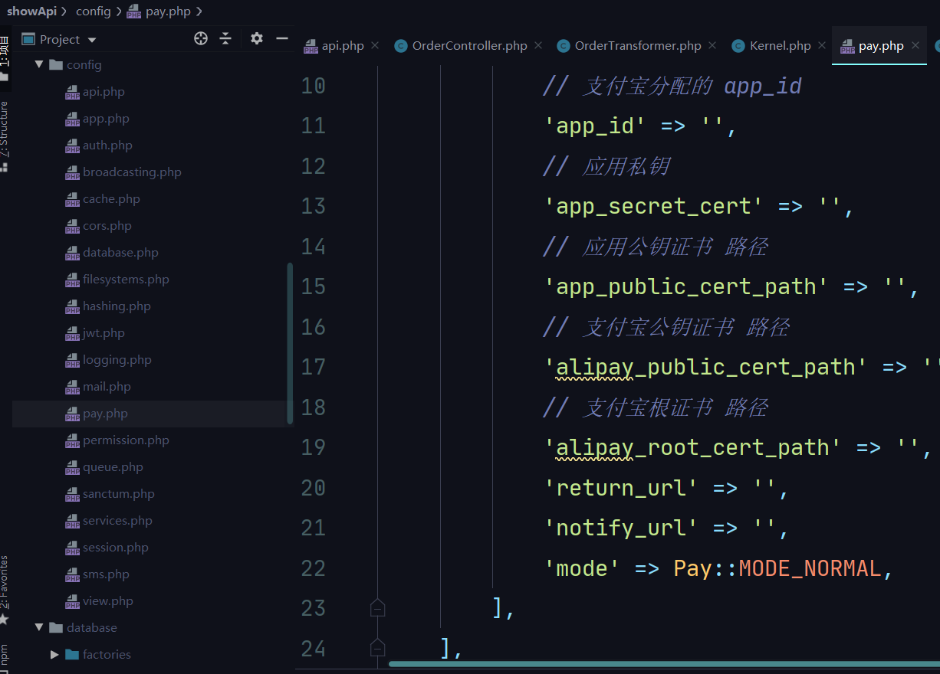Image resolution: width=940 pixels, height=674 pixels.
Task: Click pay.php in the breadcrumb
Action: coord(159,11)
